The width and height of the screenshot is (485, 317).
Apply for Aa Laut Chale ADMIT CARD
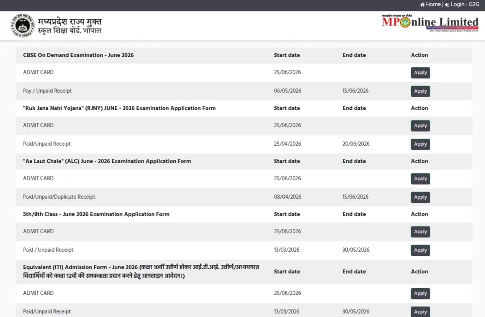click(x=421, y=178)
